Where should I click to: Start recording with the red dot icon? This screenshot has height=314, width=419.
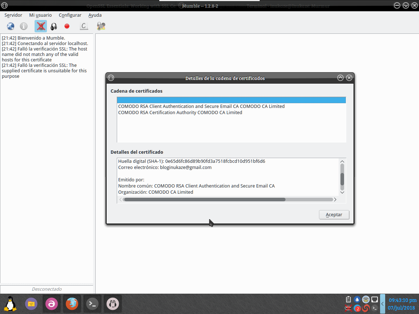click(67, 26)
